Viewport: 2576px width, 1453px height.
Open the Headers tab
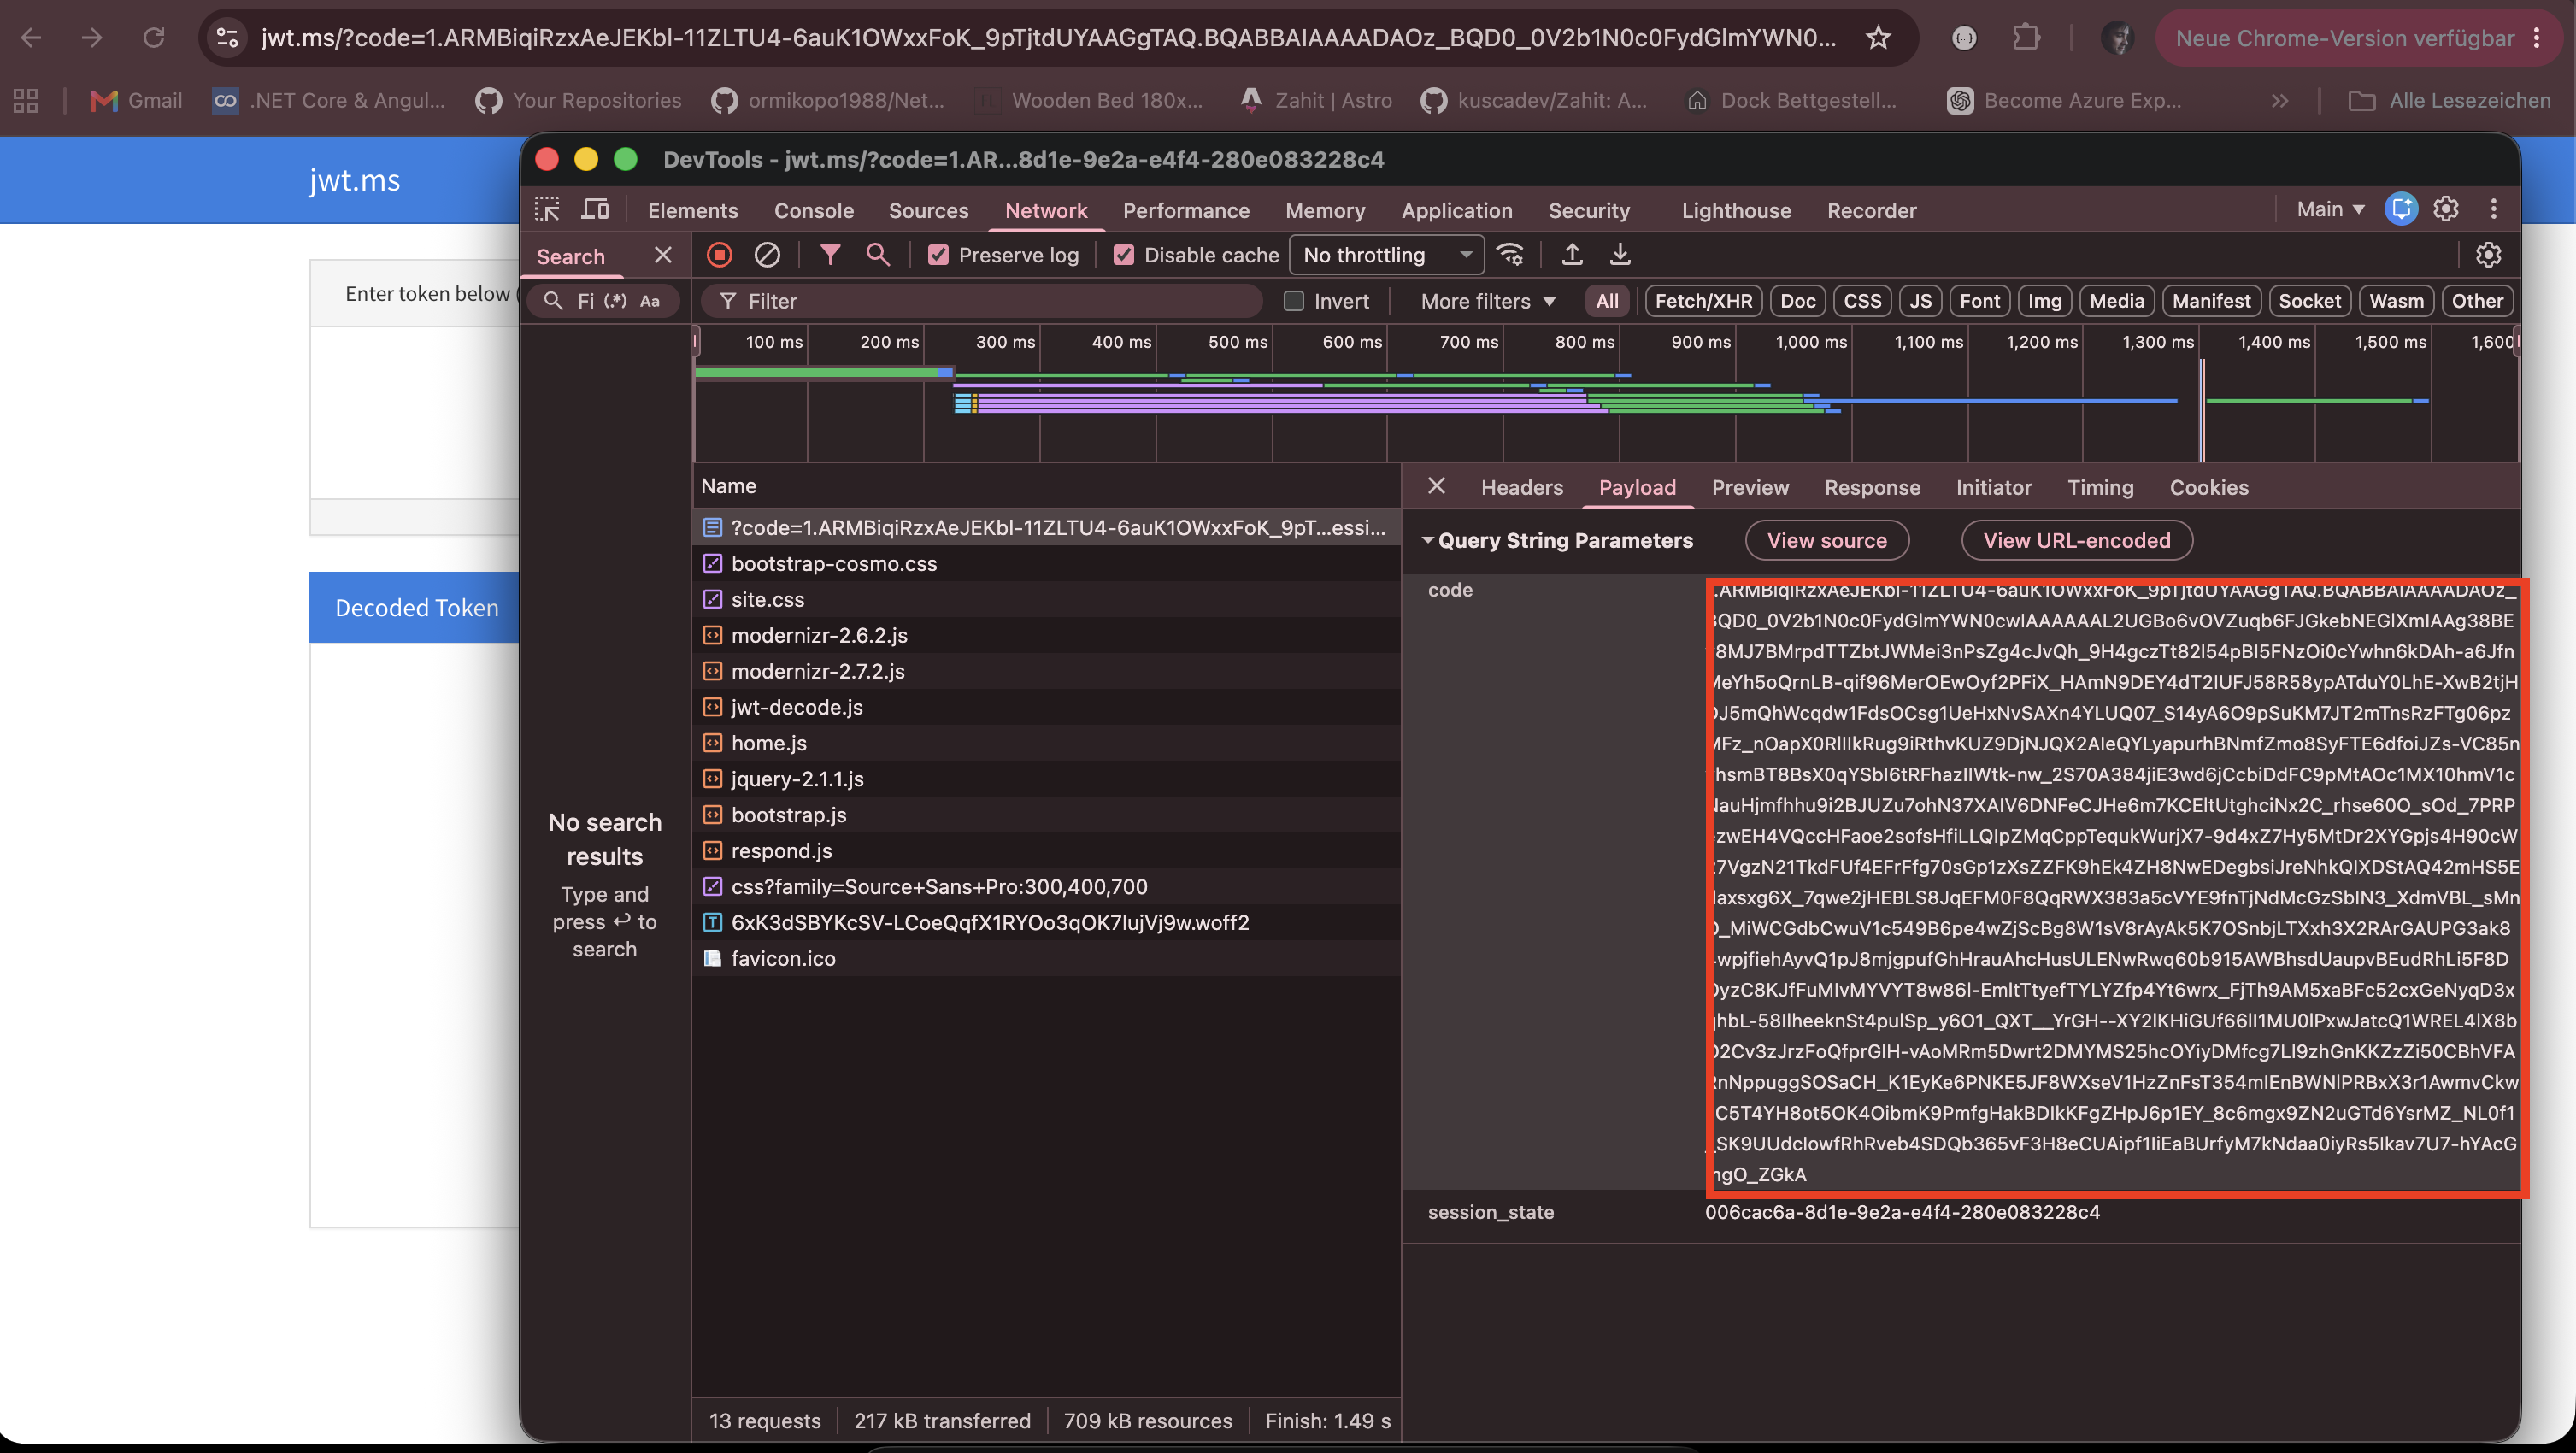coord(1521,487)
